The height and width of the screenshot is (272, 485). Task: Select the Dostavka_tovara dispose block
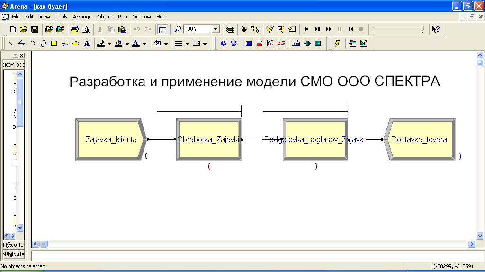[419, 140]
